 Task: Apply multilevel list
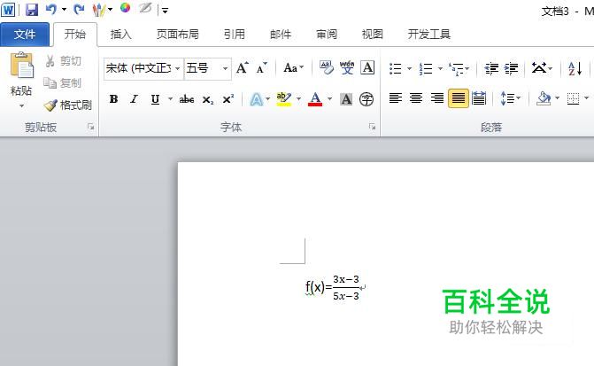(457, 68)
